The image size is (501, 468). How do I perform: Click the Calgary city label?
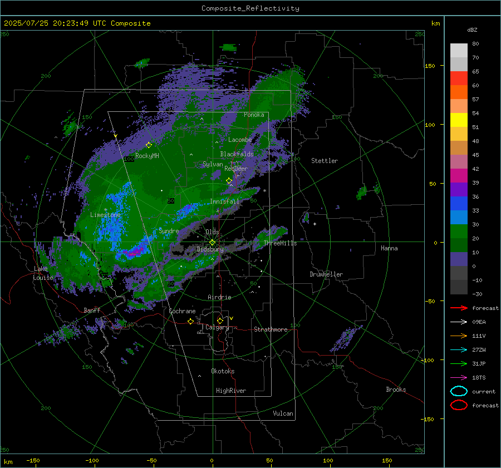pos(217,327)
